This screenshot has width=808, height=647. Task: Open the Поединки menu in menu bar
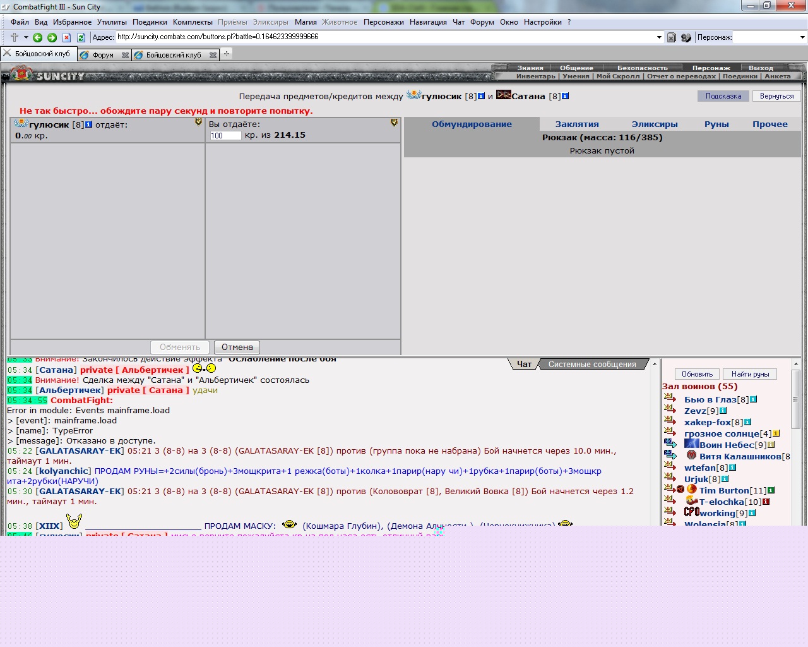pyautogui.click(x=150, y=22)
